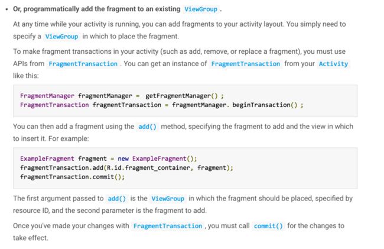Screen dimensions: 384x249
Task: Open FragmentTransaction link after 'changes with'
Action: (168, 226)
